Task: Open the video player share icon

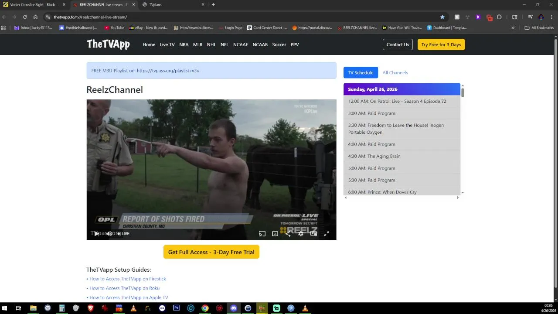Action: (x=288, y=234)
